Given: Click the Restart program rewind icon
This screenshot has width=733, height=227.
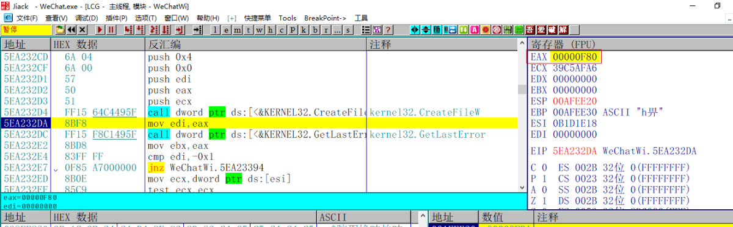Looking at the screenshot, I should [x=71, y=29].
